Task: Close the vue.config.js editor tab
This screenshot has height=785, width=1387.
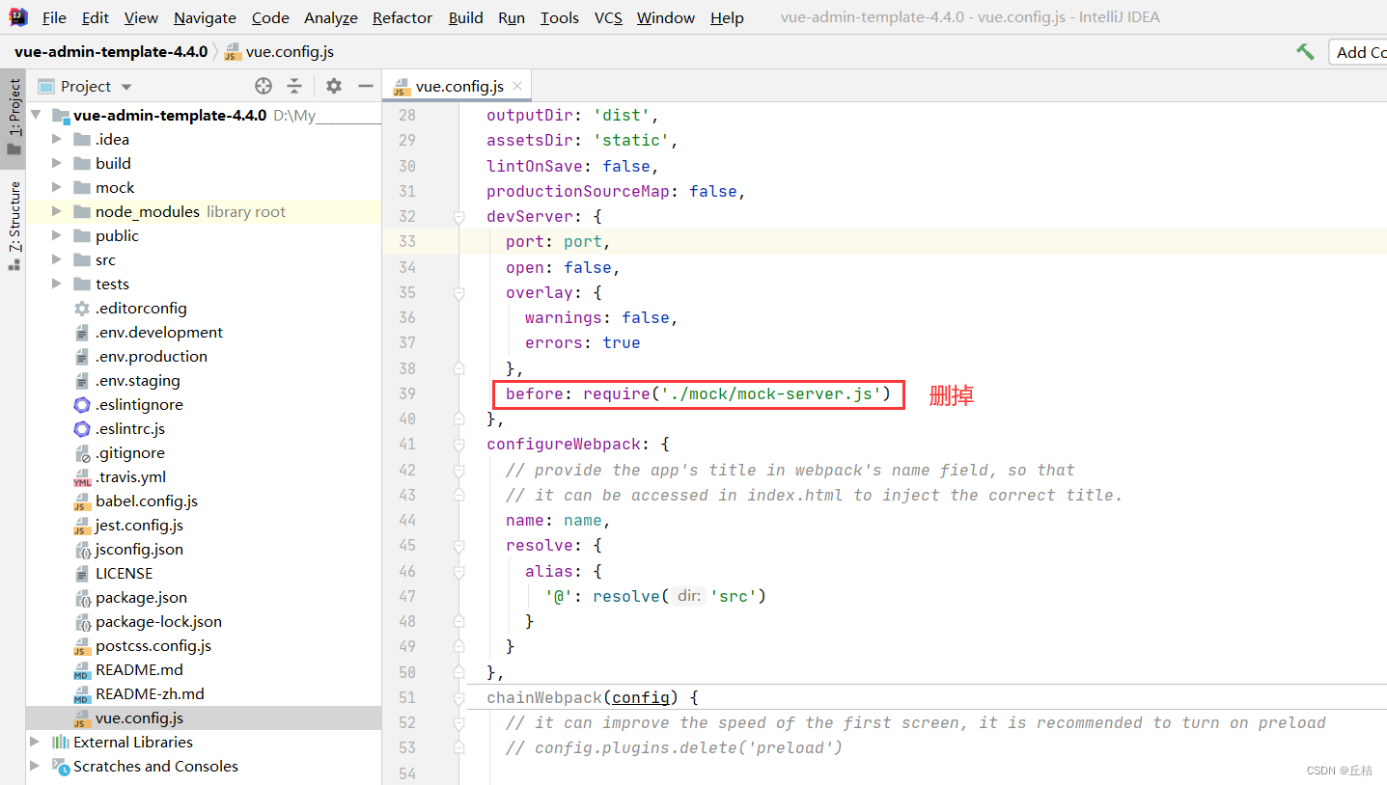Action: tap(517, 86)
